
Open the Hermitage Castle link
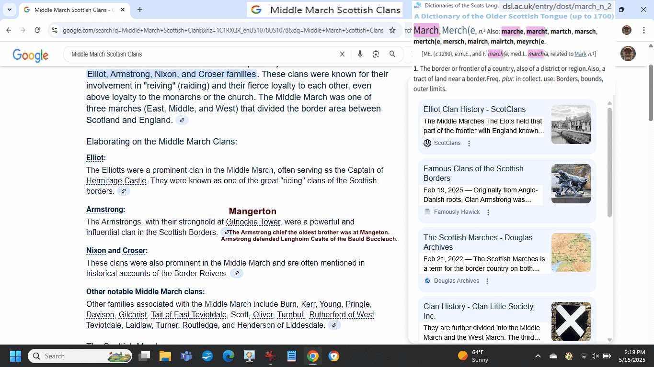click(x=117, y=181)
